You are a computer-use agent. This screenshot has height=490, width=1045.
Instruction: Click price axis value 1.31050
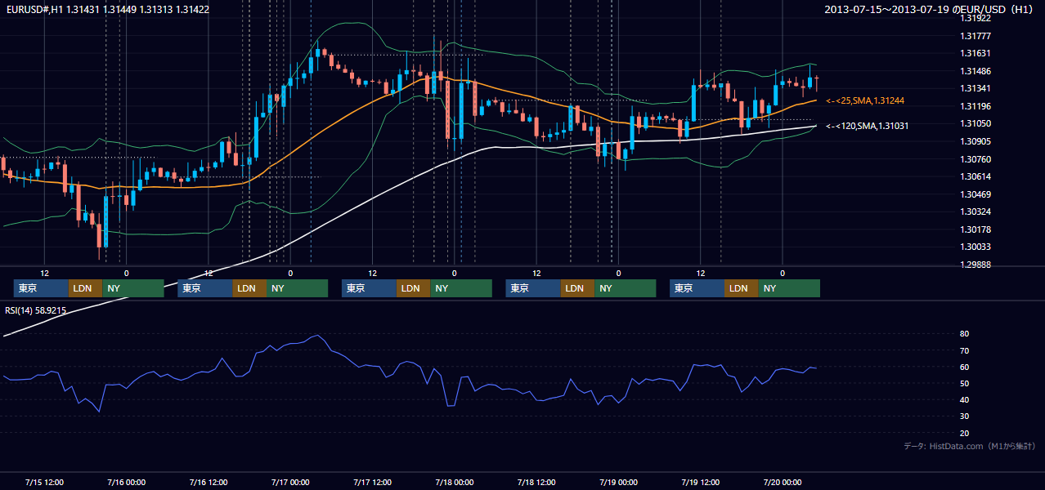976,123
